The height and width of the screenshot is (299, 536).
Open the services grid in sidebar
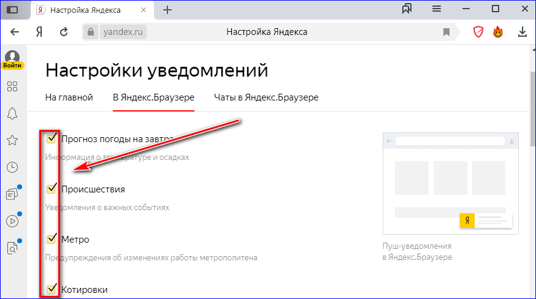pos(12,86)
